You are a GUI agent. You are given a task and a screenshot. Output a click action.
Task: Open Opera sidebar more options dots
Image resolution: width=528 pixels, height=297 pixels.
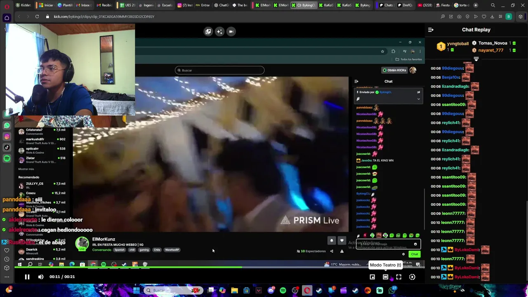pyautogui.click(x=7, y=276)
